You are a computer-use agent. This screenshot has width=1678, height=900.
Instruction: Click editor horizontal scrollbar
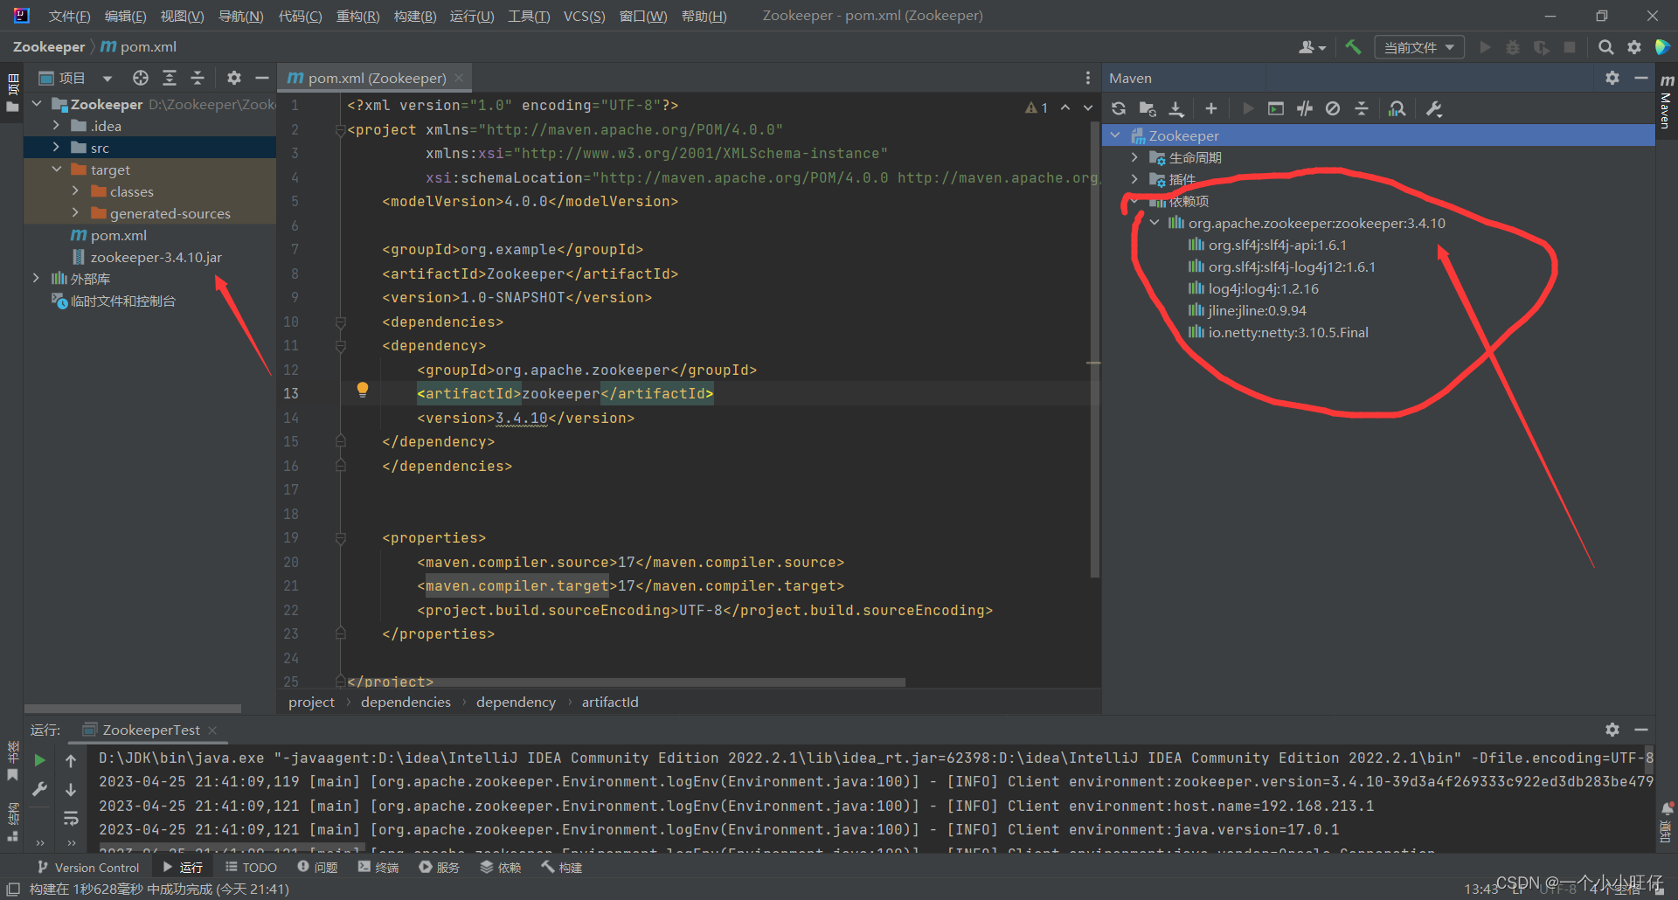coord(625,682)
